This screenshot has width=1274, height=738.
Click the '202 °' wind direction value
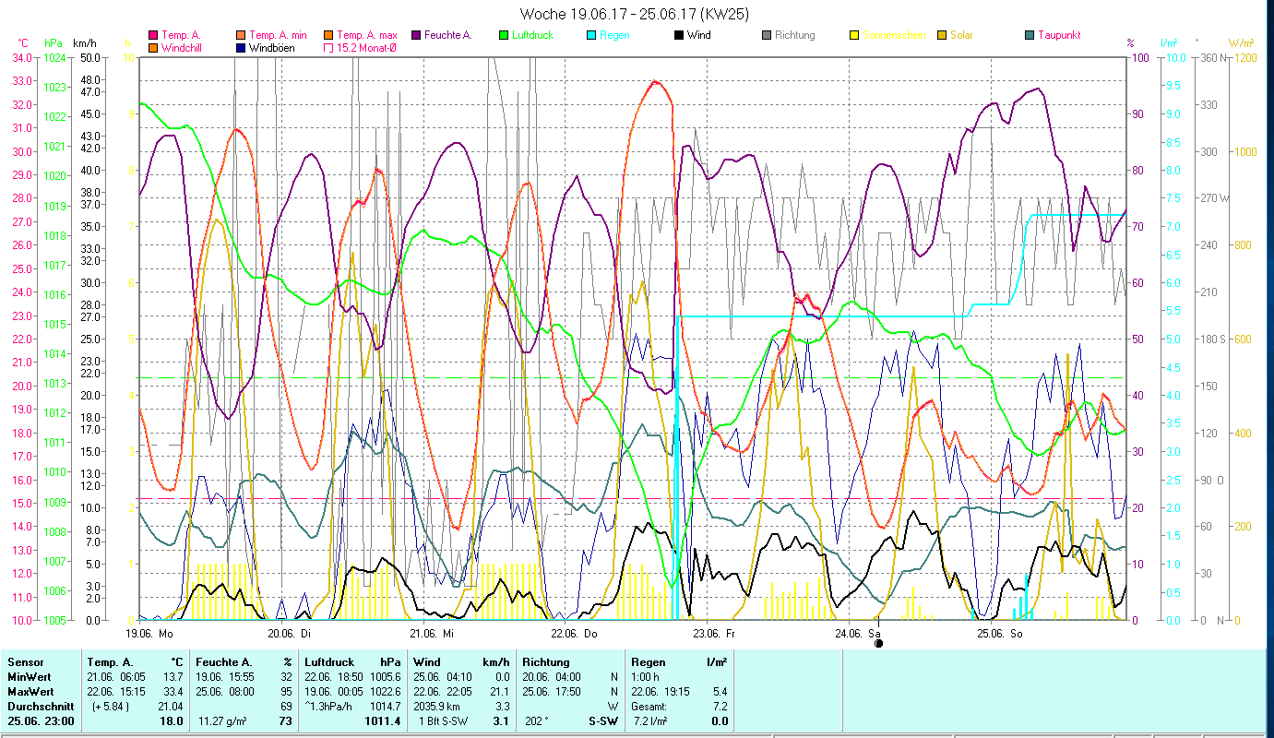537,721
